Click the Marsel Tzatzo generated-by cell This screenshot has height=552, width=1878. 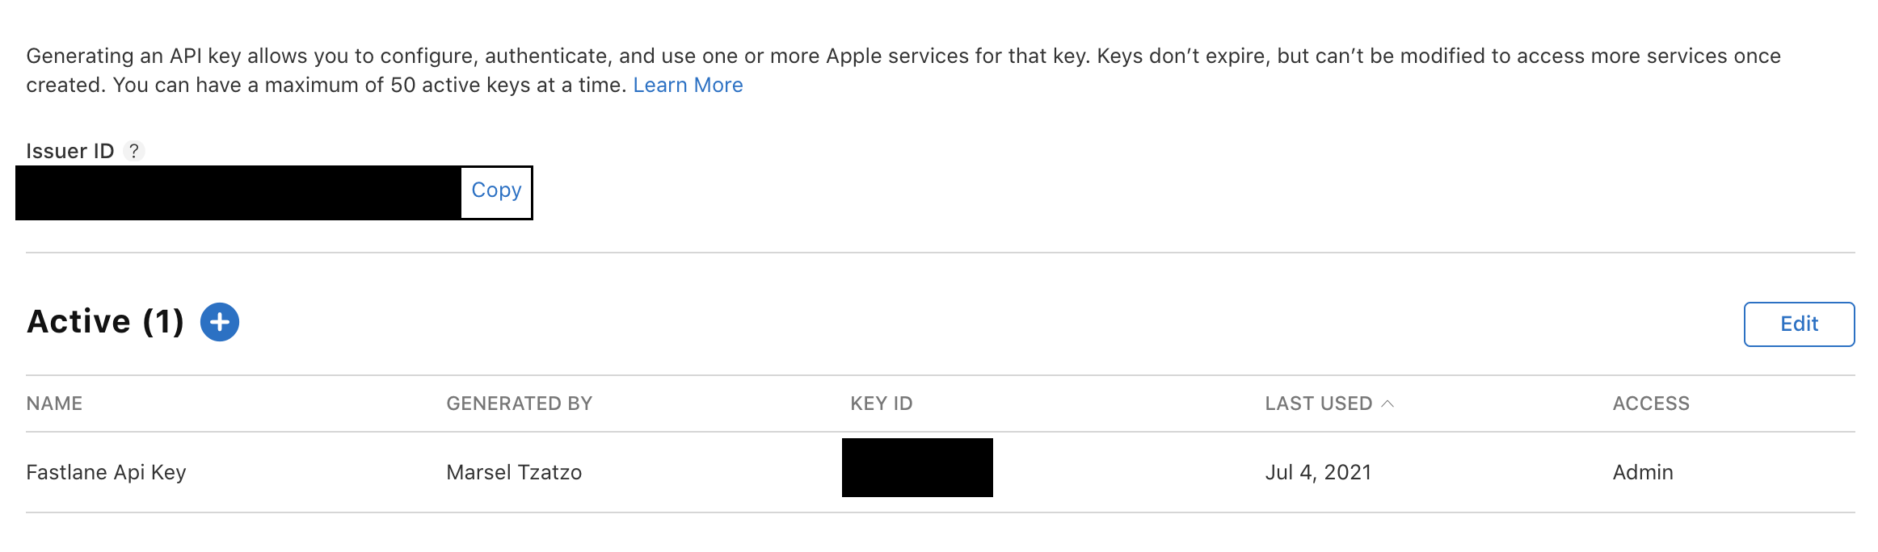513,472
